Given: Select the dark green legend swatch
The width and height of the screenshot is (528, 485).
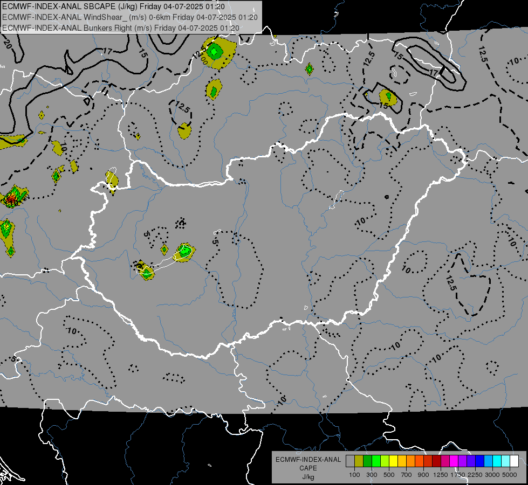Looking at the screenshot, I should click(367, 461).
